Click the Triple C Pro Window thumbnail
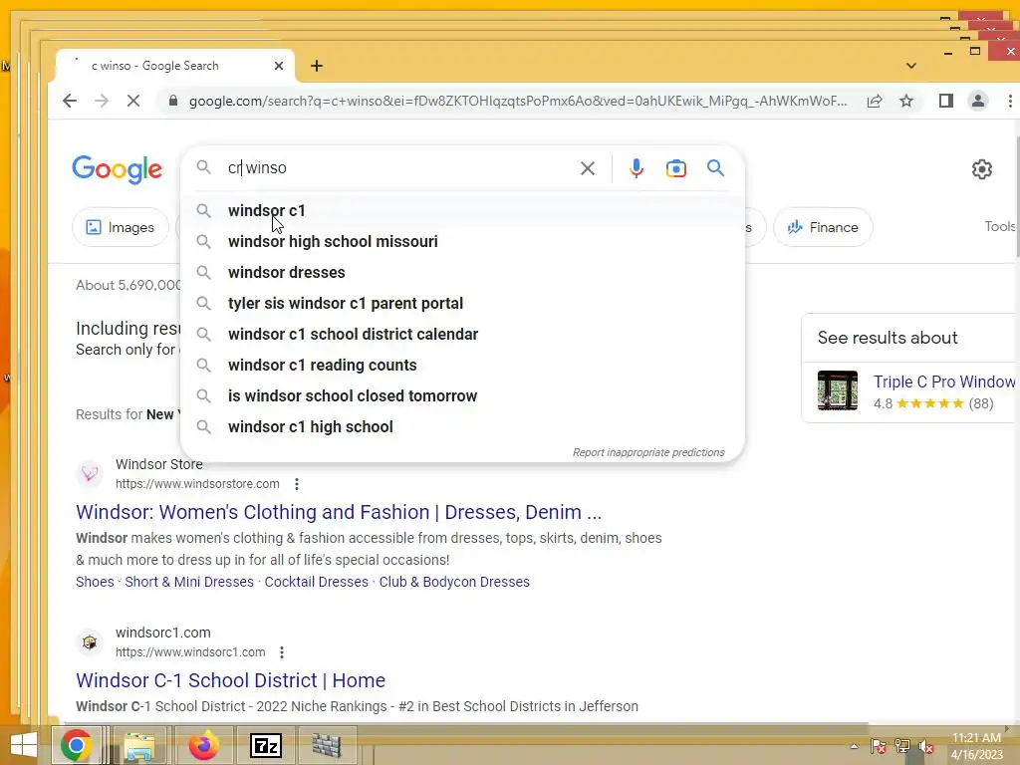Image resolution: width=1020 pixels, height=765 pixels. click(837, 390)
